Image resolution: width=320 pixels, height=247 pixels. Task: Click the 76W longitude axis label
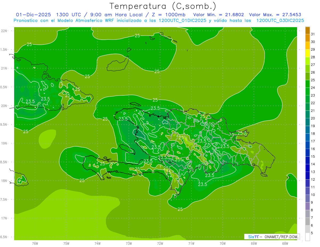(x=35, y=243)
